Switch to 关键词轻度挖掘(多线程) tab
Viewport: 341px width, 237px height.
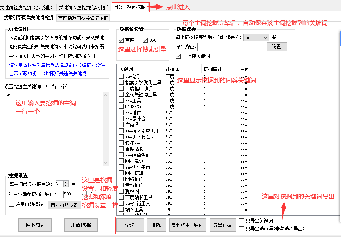click(x=27, y=8)
